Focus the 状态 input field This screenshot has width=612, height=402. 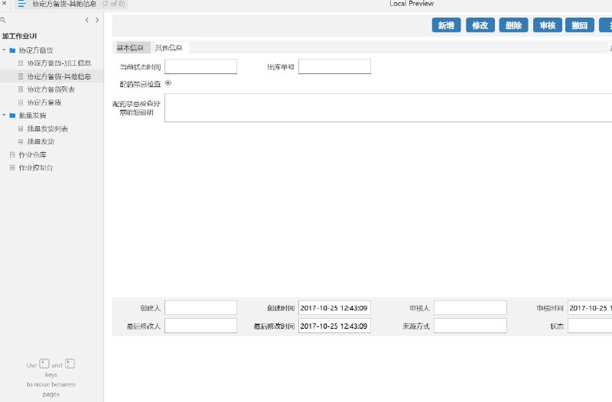click(590, 326)
